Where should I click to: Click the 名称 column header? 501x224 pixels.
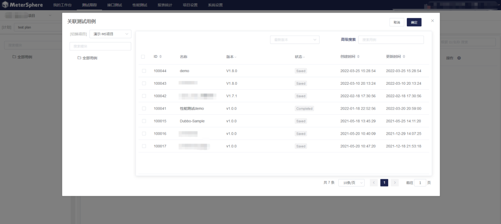click(184, 57)
